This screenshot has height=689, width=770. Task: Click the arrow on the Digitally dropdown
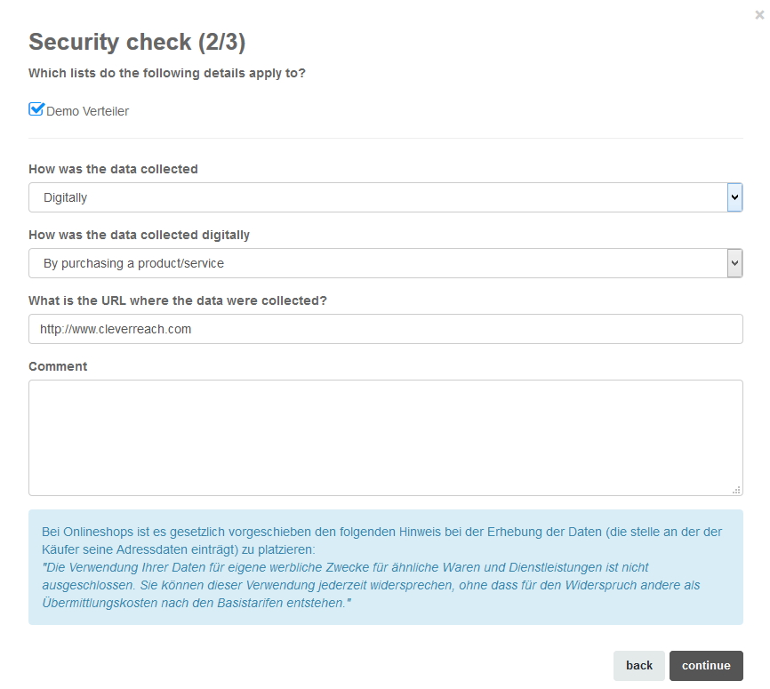pyautogui.click(x=734, y=197)
